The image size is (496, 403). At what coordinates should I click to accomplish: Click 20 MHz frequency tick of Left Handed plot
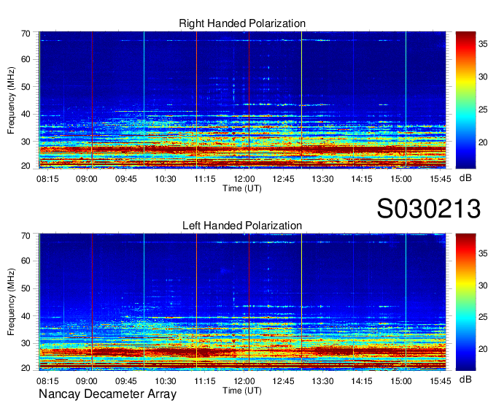(x=26, y=368)
